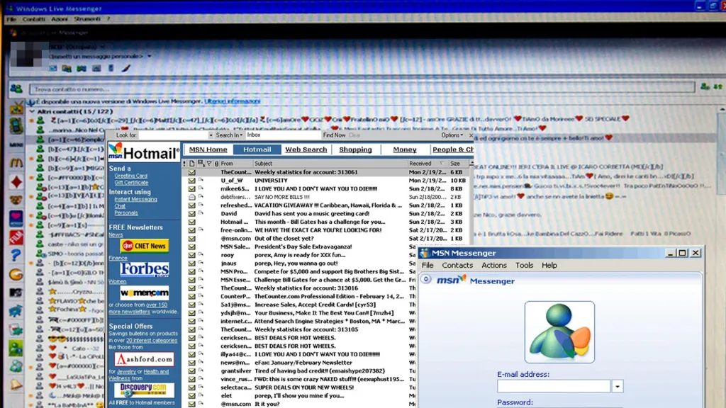726x408 pixels.
Task: Click the E-mail address input field
Action: click(553, 387)
